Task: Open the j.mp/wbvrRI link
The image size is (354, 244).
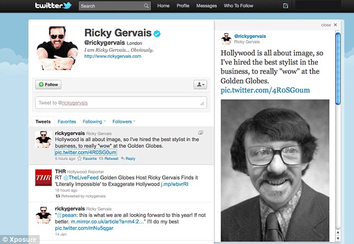Action: 175,184
